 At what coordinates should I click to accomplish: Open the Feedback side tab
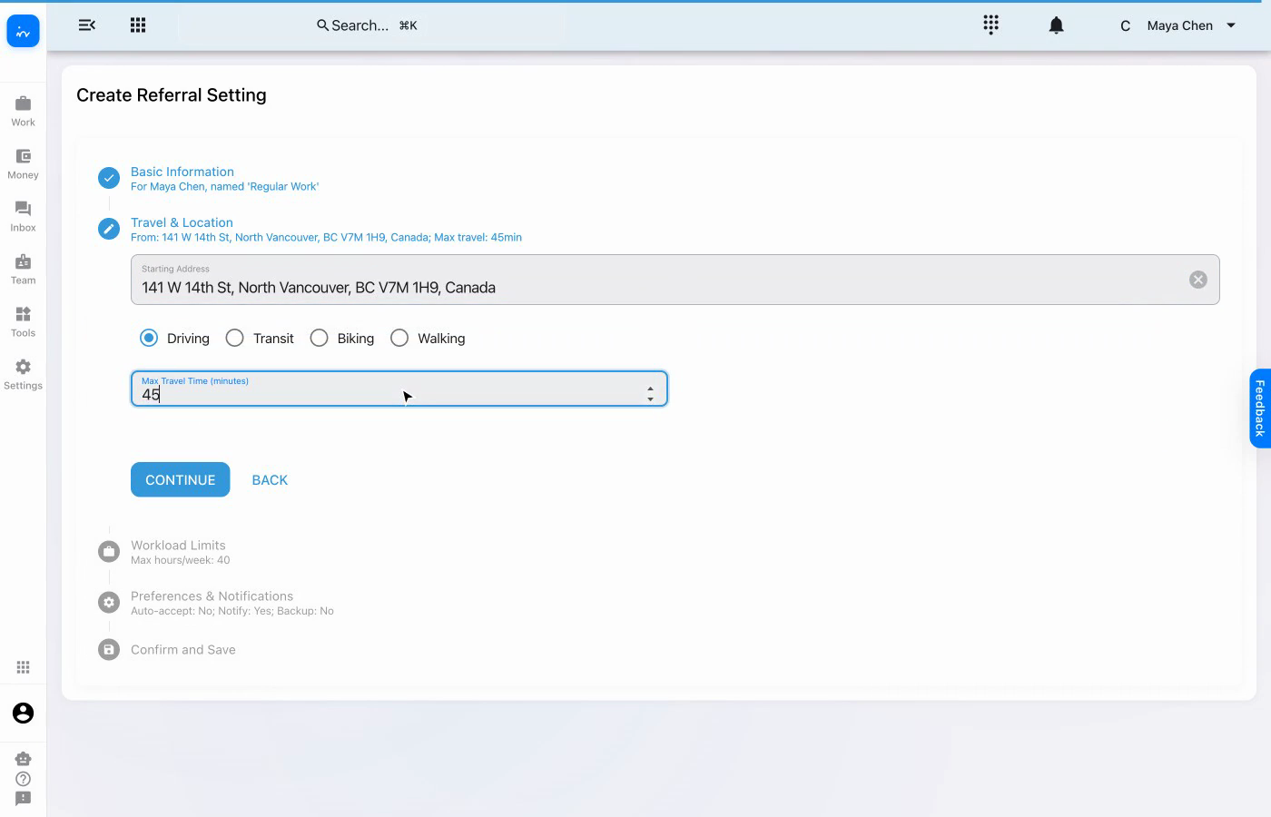[1260, 408]
